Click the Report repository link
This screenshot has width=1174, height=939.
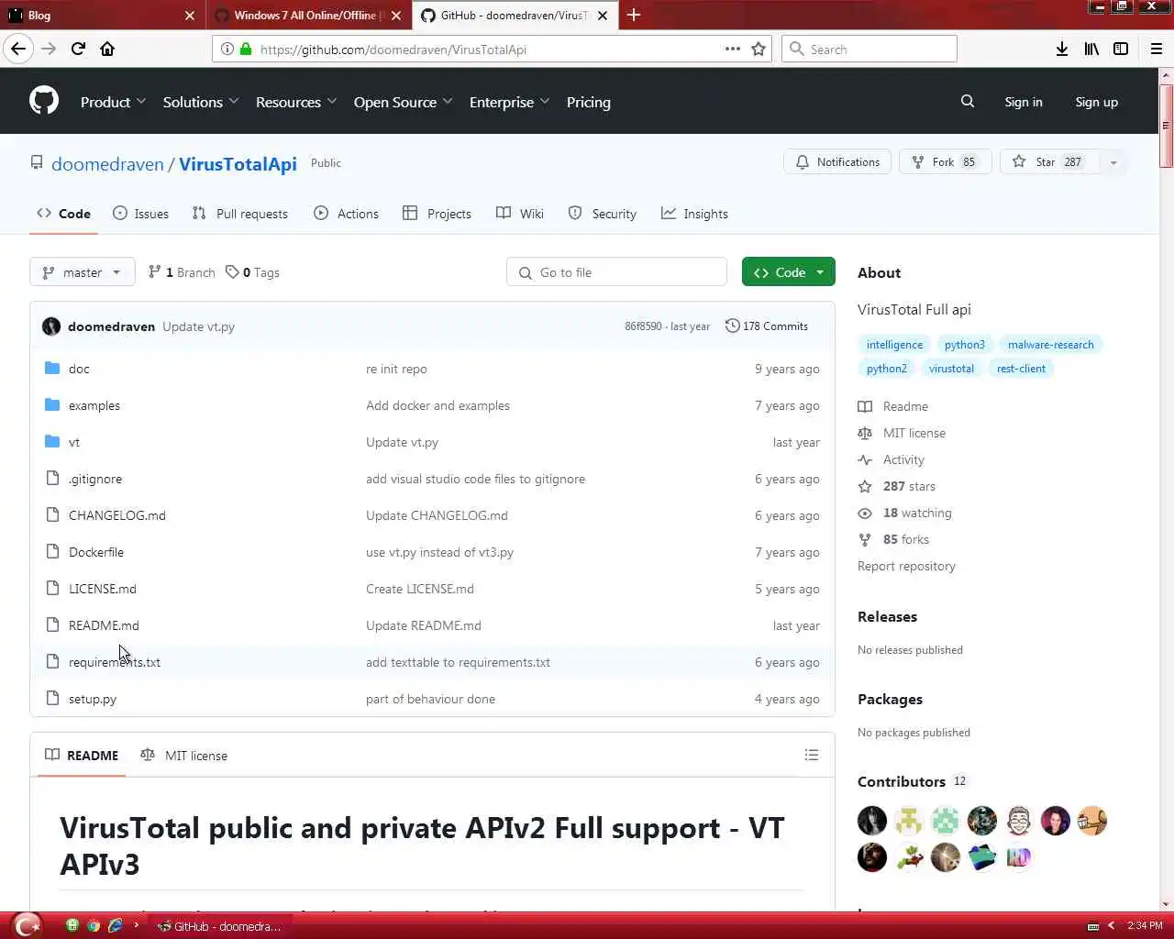(x=906, y=566)
